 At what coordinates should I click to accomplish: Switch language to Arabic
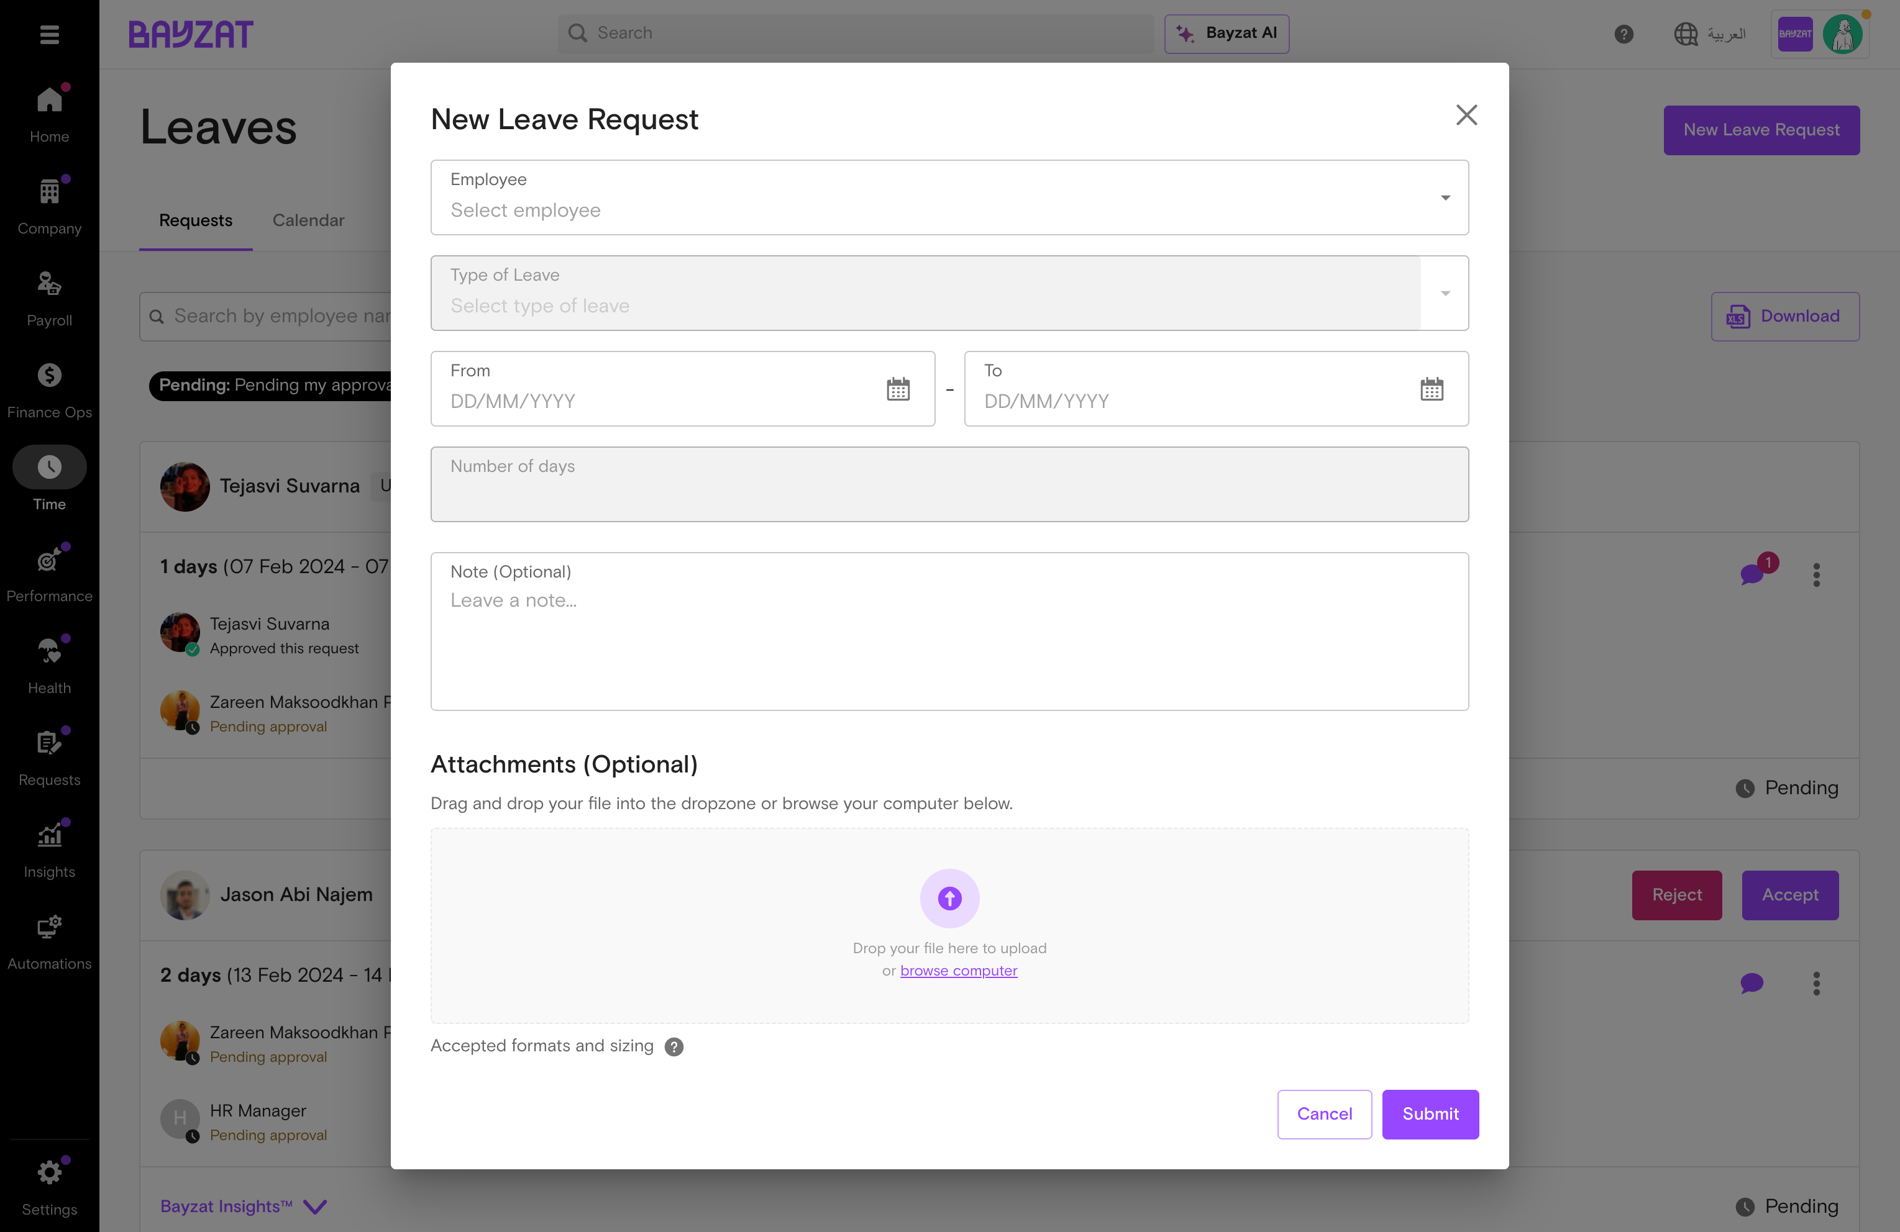point(1709,34)
